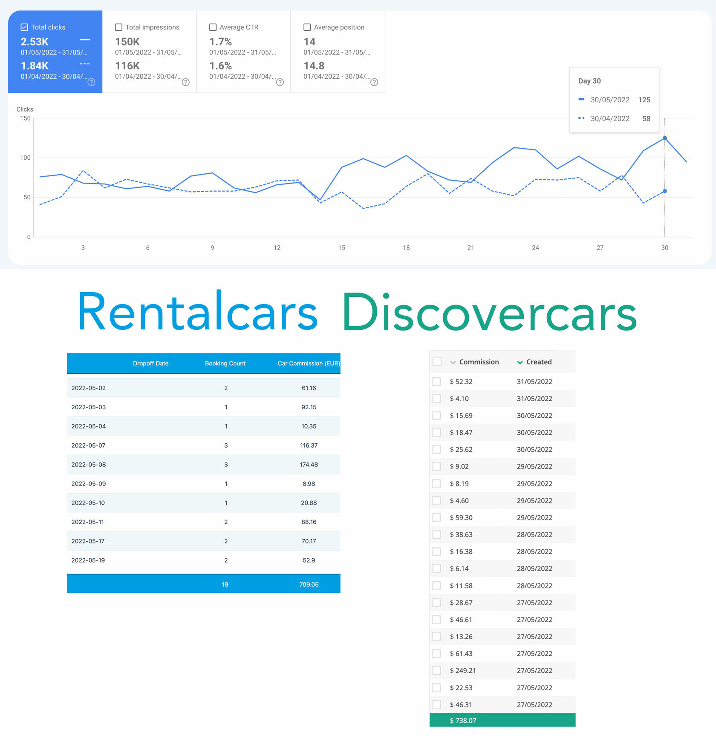Click the 116.37 commission cell
The image size is (716, 744).
309,445
